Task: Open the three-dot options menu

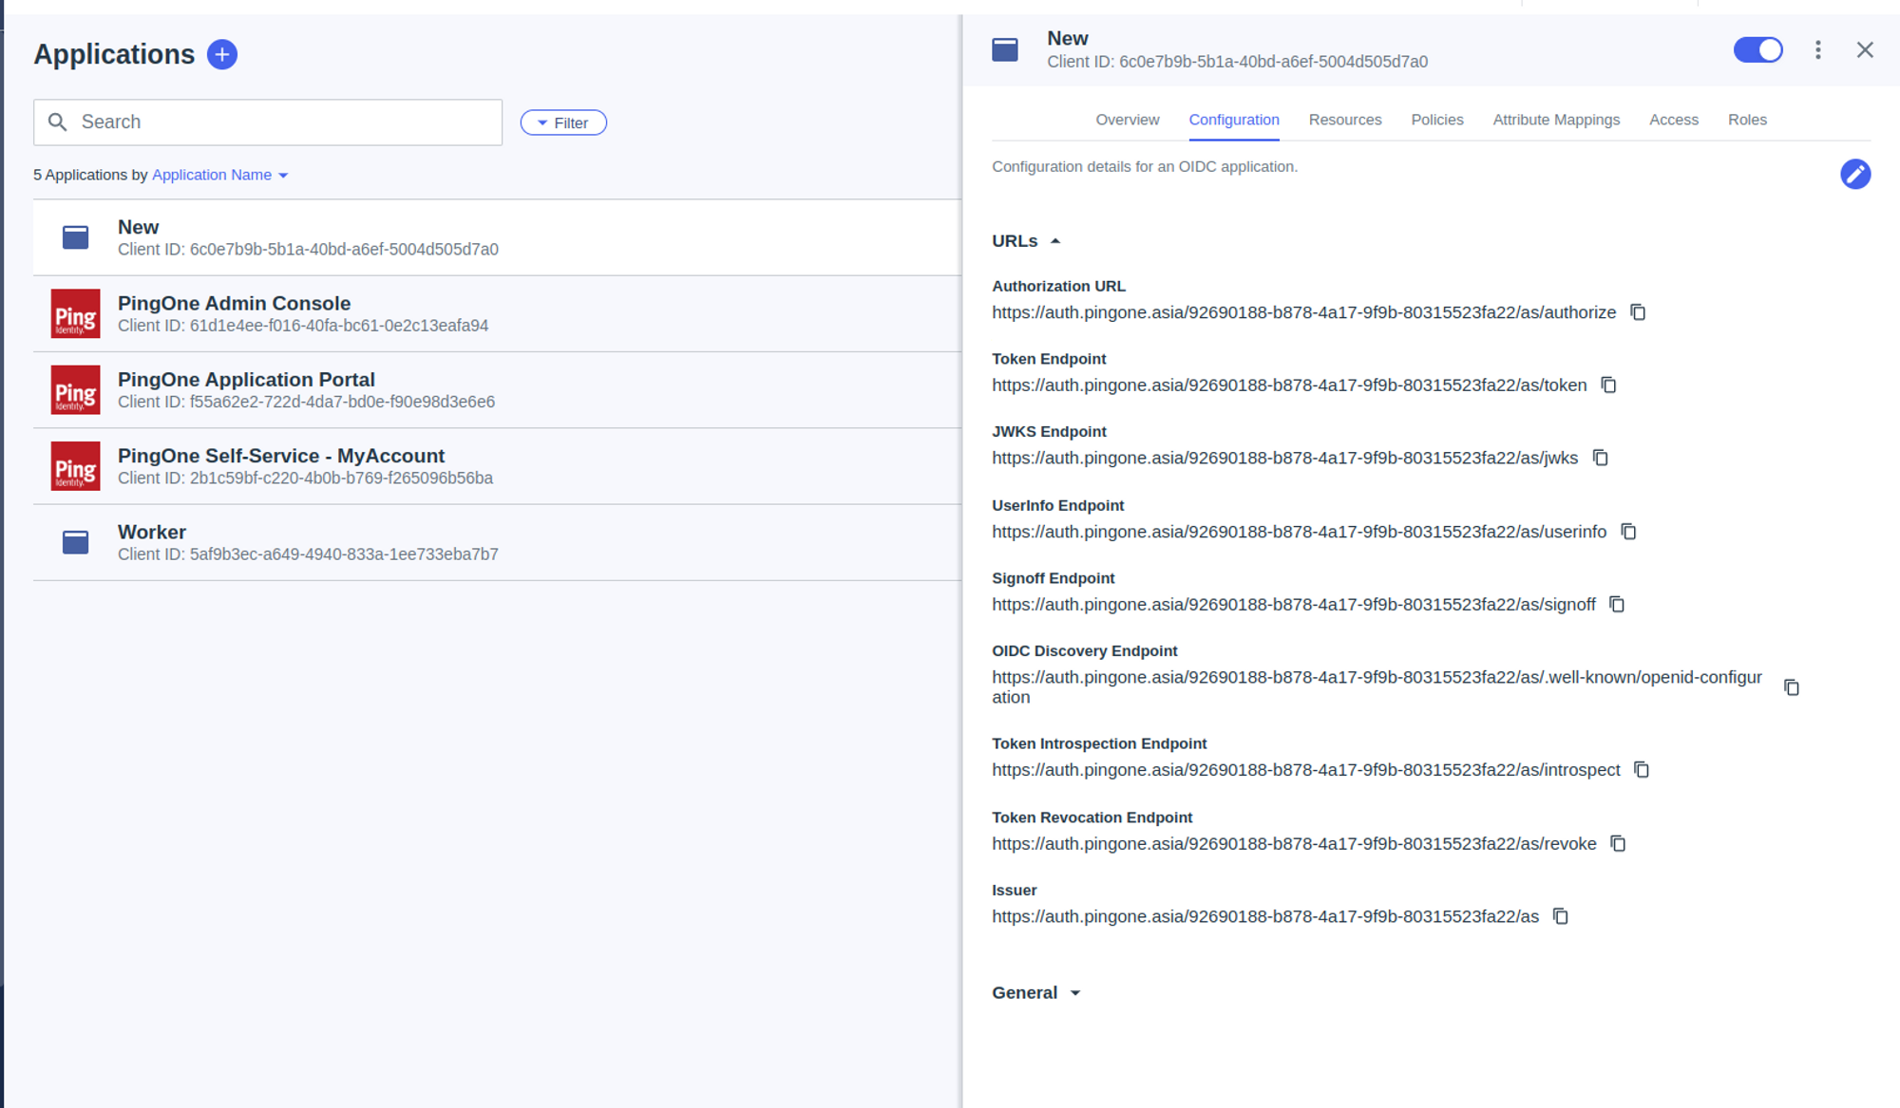Action: 1817,50
